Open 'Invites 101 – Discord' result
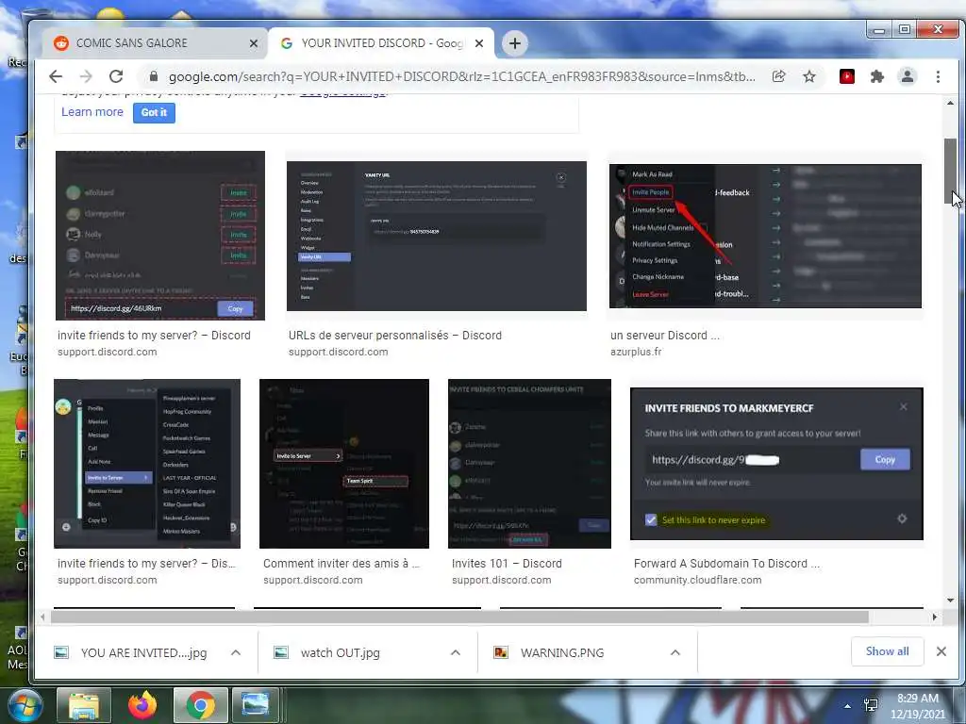Image resolution: width=966 pixels, height=724 pixels. (x=507, y=564)
